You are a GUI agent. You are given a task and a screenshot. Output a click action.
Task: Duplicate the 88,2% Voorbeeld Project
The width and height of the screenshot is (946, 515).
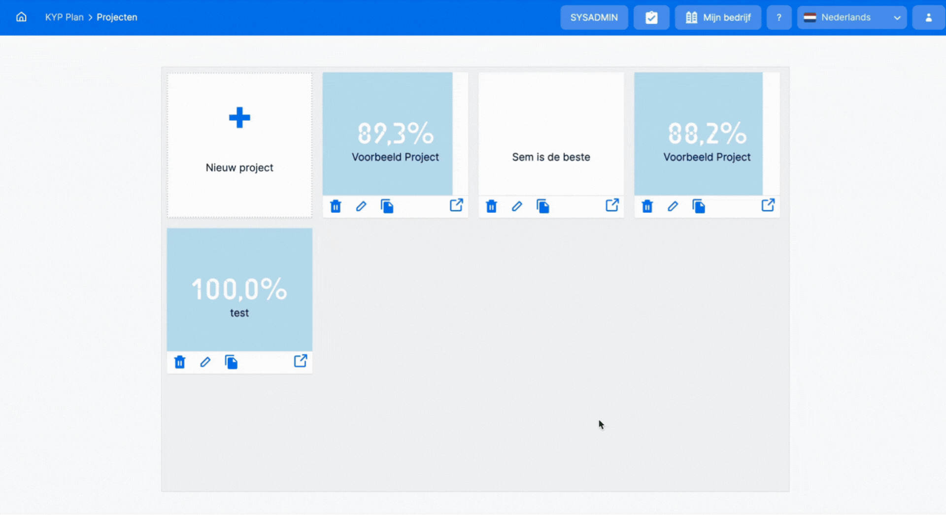coord(699,206)
